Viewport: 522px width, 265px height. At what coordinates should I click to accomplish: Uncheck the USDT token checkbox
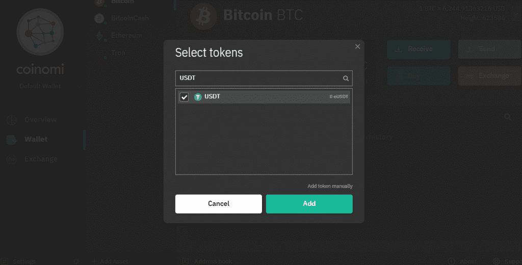pos(184,97)
